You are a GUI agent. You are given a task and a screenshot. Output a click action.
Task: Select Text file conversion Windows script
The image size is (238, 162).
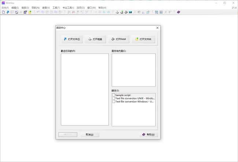(134, 102)
